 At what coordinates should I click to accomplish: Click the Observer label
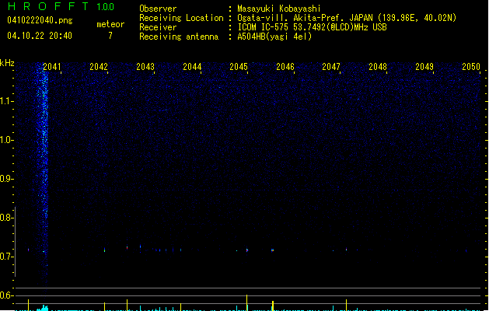158,9
